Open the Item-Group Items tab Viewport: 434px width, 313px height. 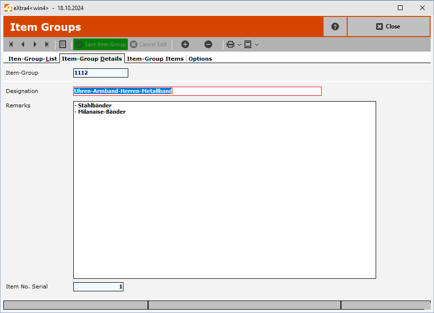(x=155, y=59)
